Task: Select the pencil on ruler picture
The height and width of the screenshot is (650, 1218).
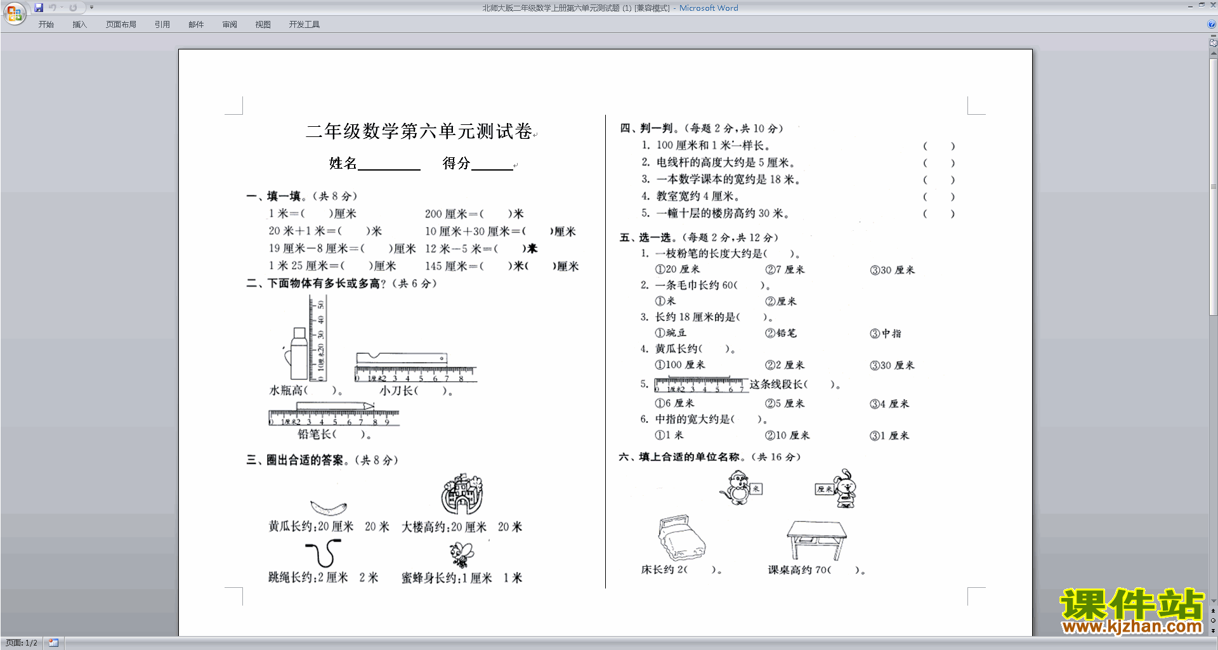Action: coord(334,413)
